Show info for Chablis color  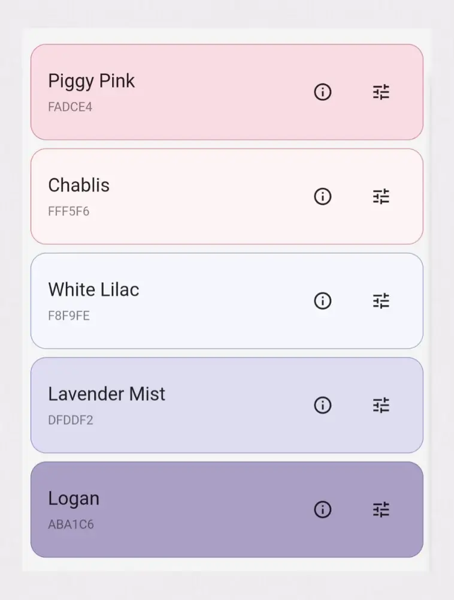[x=323, y=196]
